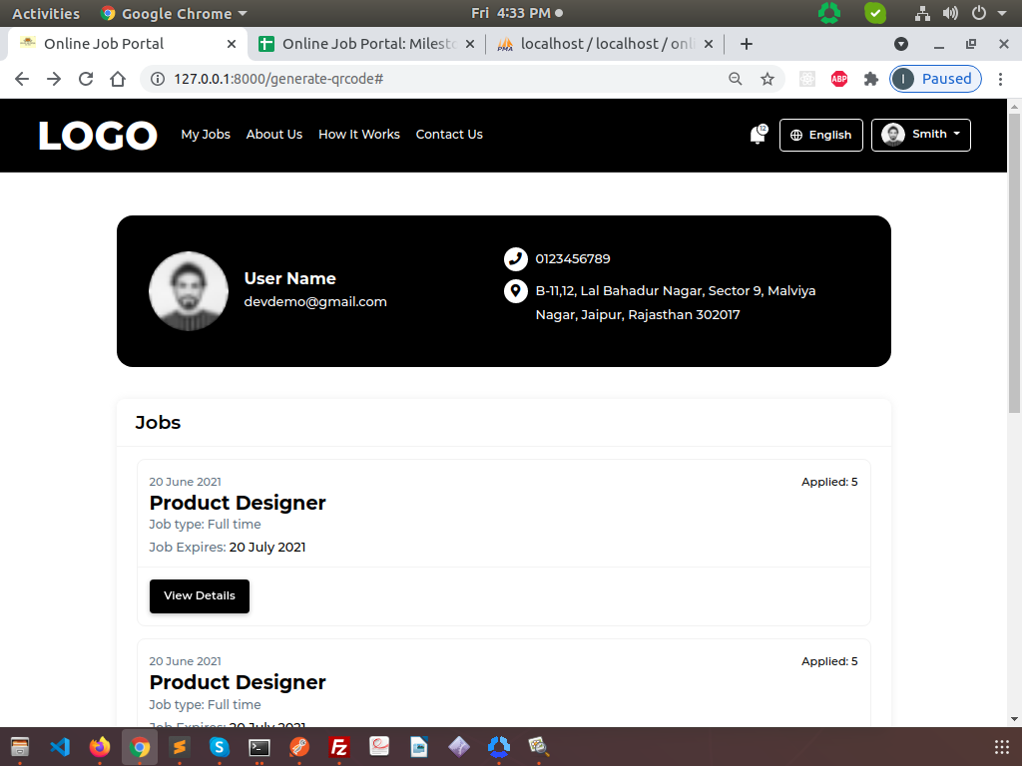The width and height of the screenshot is (1022, 766).
Task: Open the How It Works page
Action: tap(359, 135)
